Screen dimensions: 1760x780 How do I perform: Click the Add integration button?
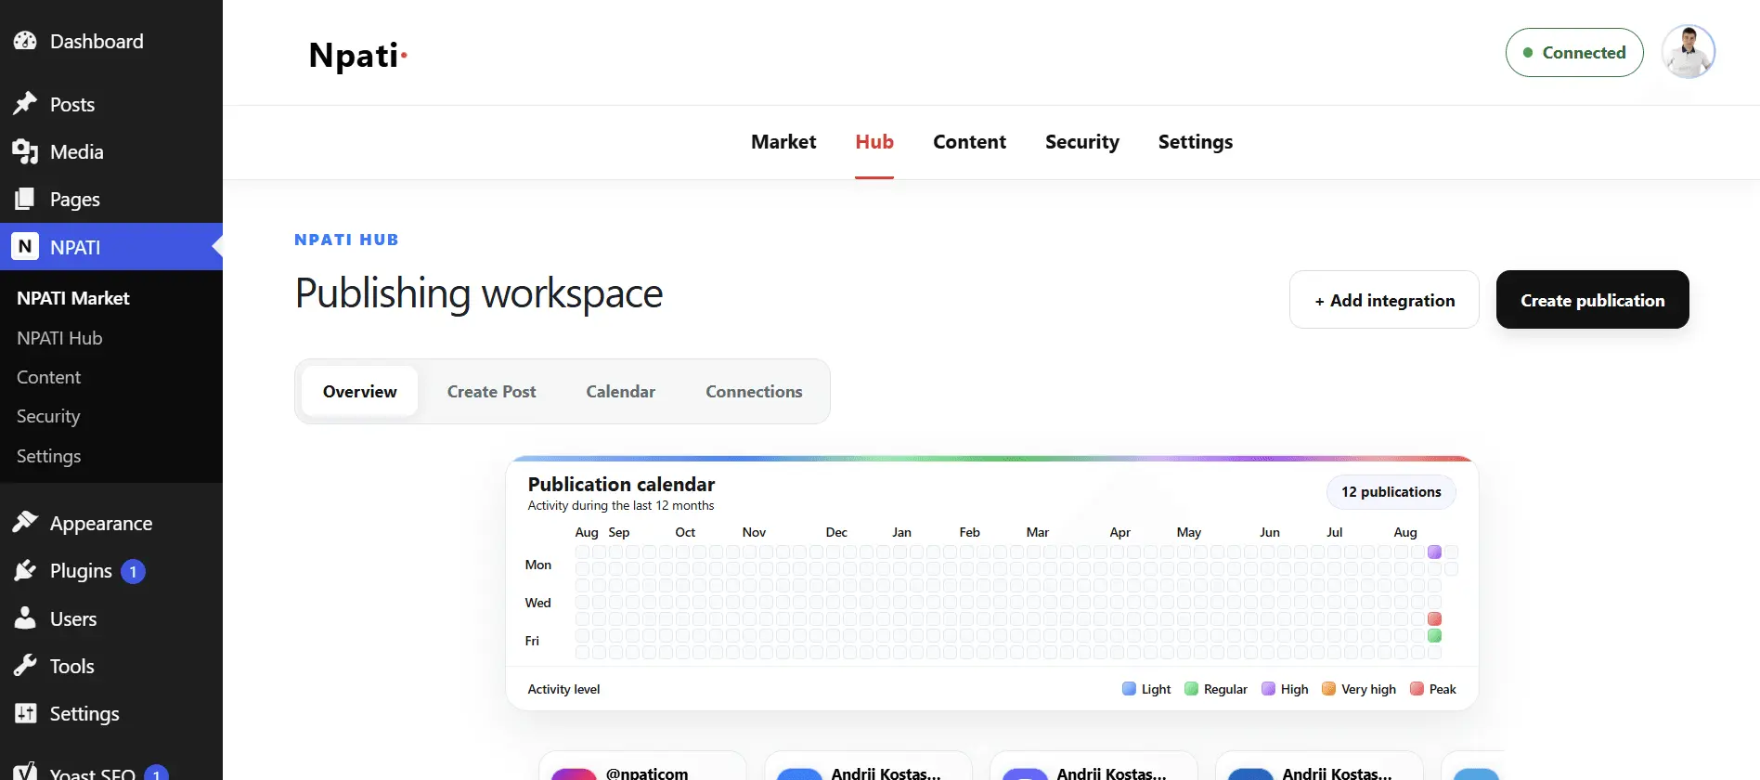click(x=1384, y=300)
